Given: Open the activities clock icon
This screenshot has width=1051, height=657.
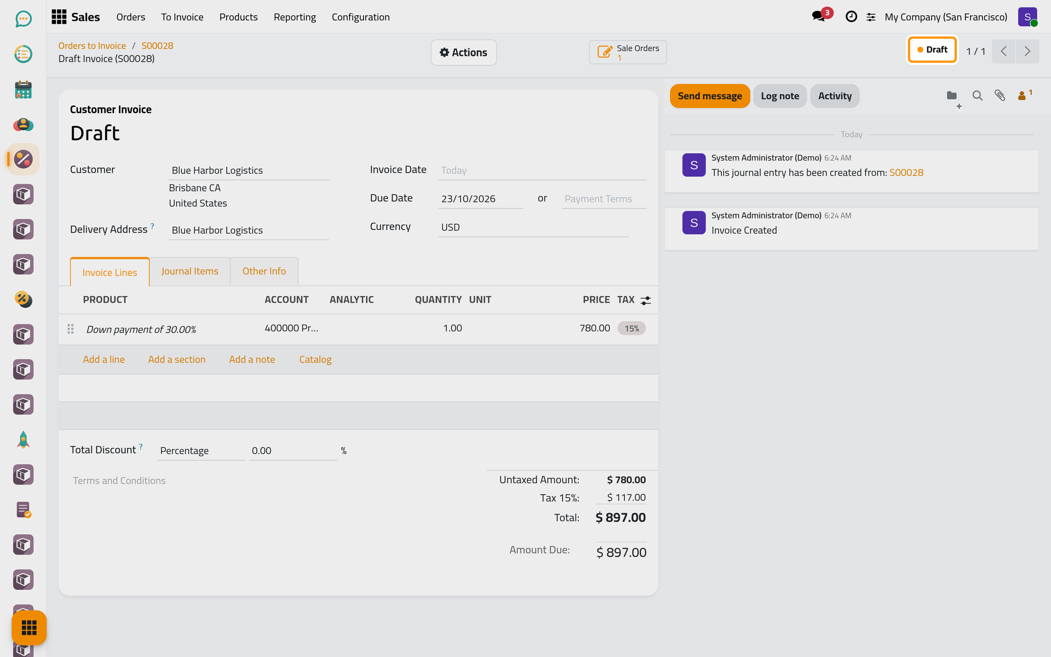Looking at the screenshot, I should pyautogui.click(x=851, y=17).
